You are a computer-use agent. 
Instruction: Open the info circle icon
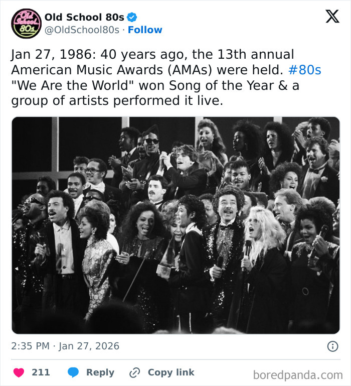click(x=332, y=346)
